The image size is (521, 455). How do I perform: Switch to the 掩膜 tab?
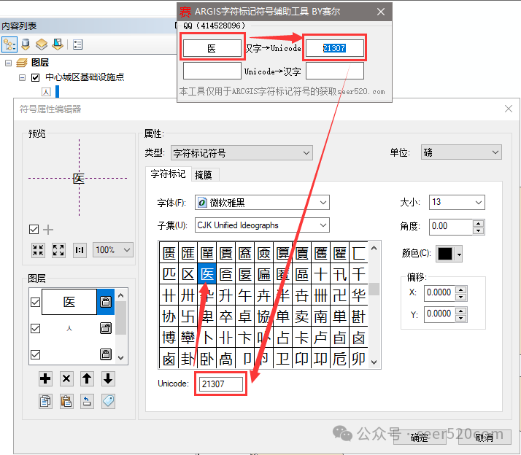click(204, 175)
